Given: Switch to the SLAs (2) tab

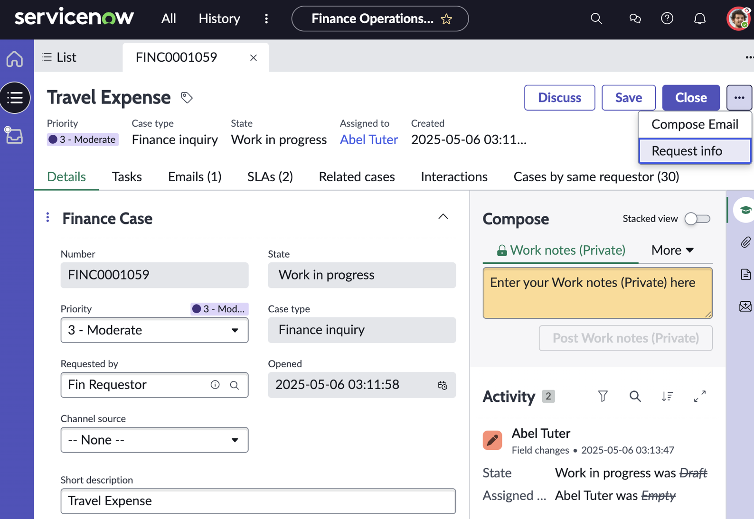Looking at the screenshot, I should click(270, 177).
